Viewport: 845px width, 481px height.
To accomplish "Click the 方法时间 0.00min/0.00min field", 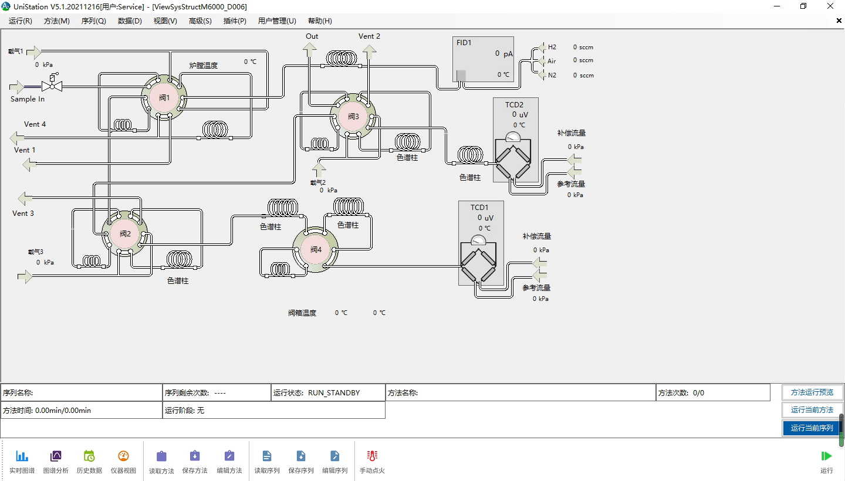I will coord(82,410).
